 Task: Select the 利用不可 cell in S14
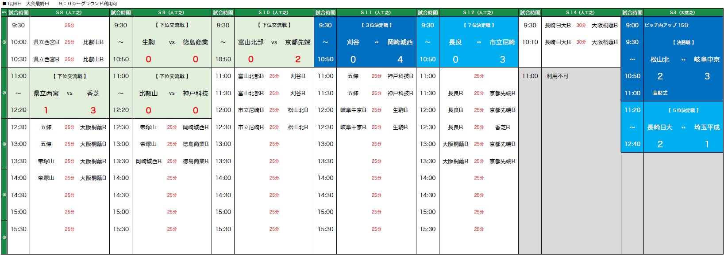(557, 76)
